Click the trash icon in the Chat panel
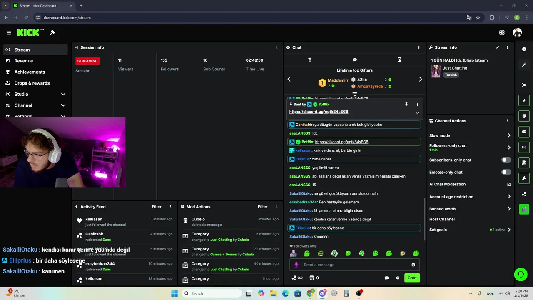This screenshot has width=533, height=300. click(x=309, y=60)
